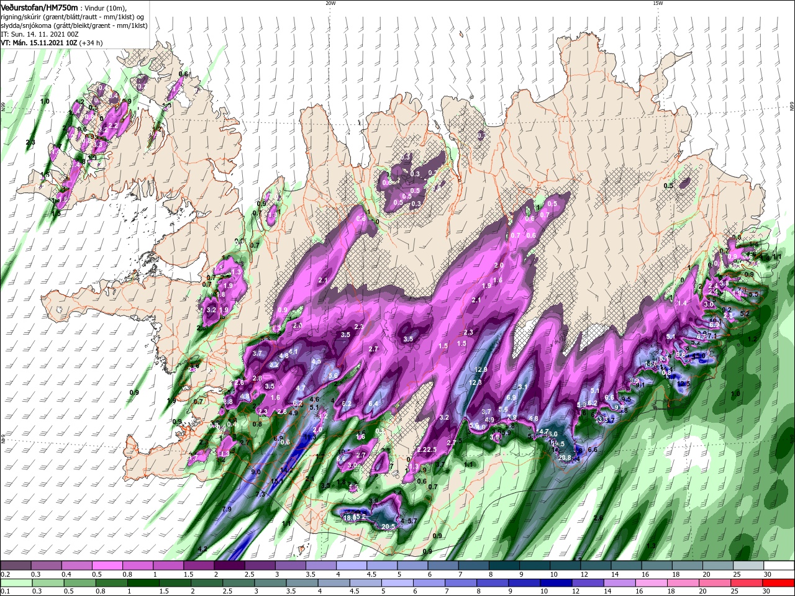This screenshot has height=596, width=795.
Task: Click the precipitation value '15.1' on the map
Action: coord(278,481)
